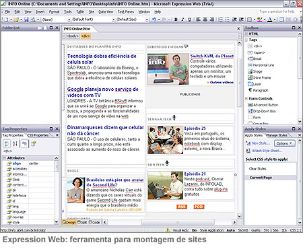
Task: Switch to Split view
Action: pyautogui.click(x=82, y=222)
